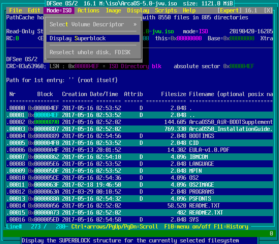Open the Edit menu

point(34,10)
